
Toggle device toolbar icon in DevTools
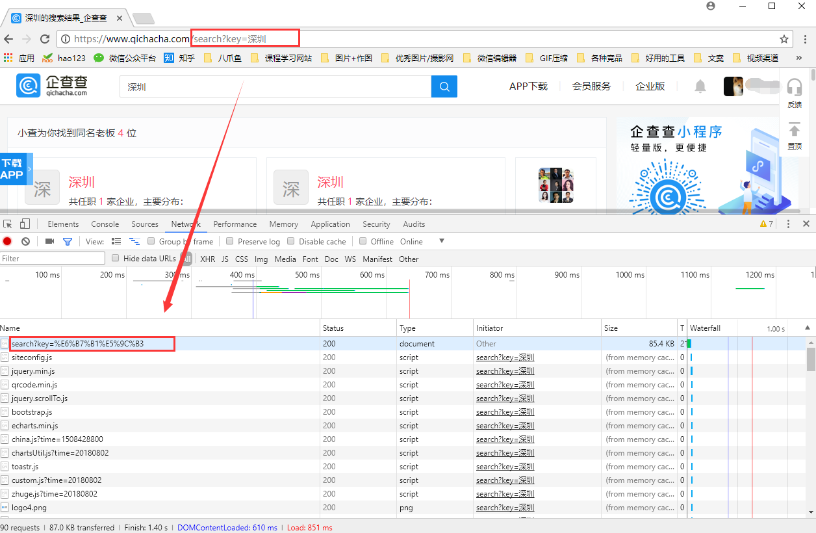click(x=25, y=224)
